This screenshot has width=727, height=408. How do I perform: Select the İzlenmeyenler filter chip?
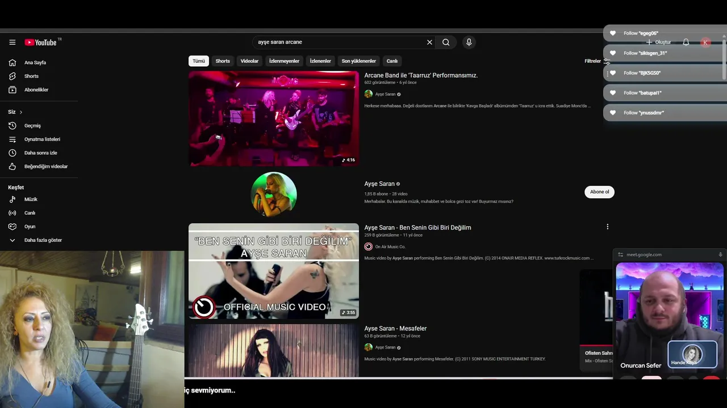click(x=284, y=61)
